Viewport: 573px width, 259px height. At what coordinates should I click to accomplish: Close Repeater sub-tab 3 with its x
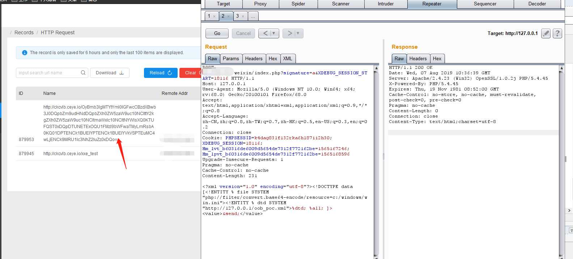point(243,16)
